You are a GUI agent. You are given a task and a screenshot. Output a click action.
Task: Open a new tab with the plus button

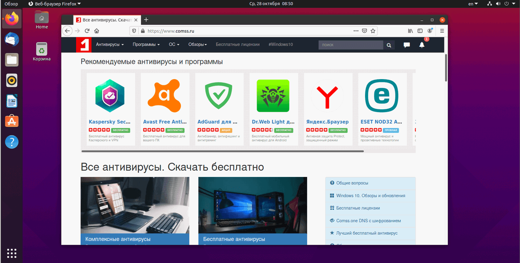[x=146, y=20]
